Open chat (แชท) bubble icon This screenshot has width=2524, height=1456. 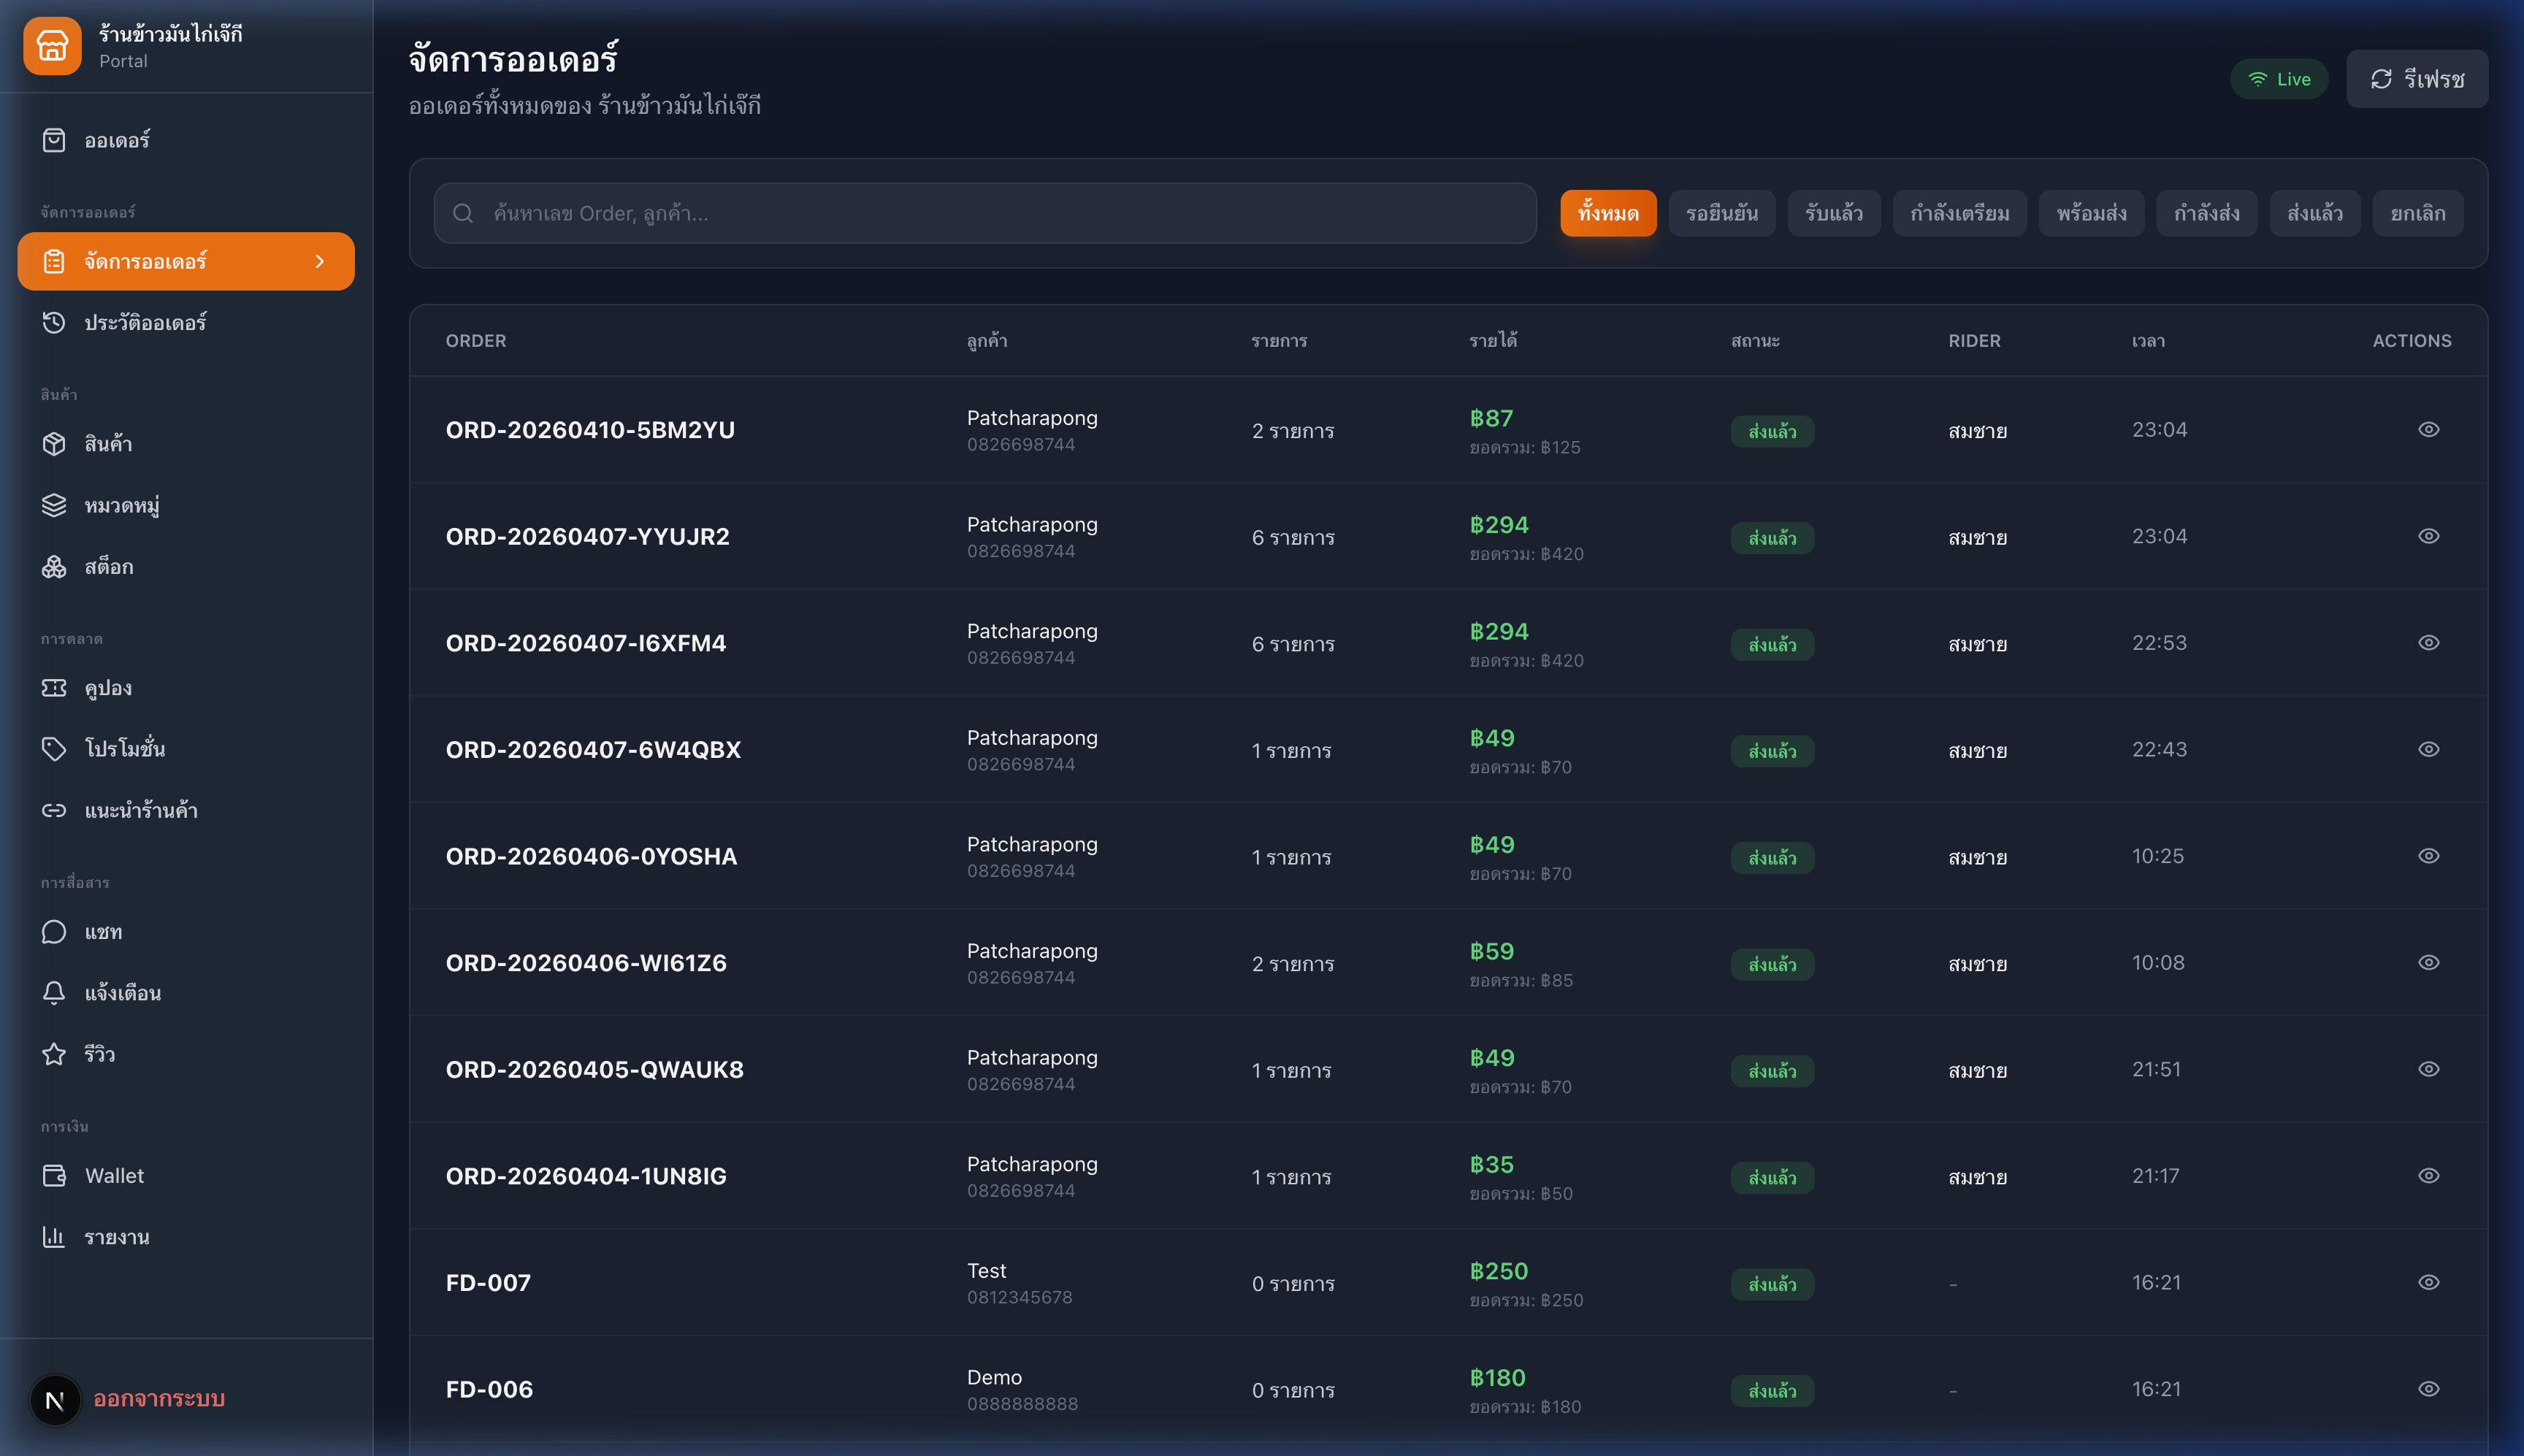pos(54,932)
